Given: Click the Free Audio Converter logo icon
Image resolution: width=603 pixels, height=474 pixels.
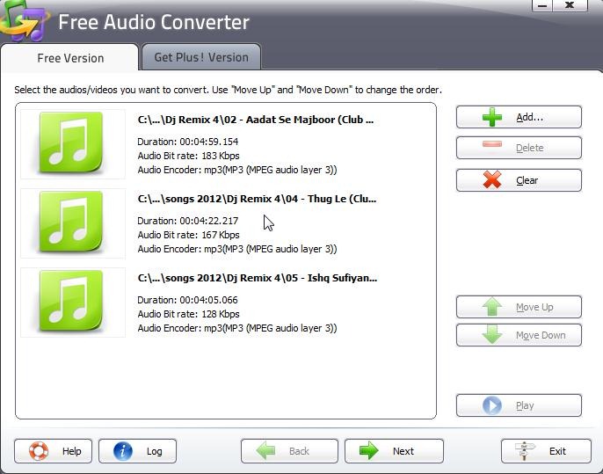Looking at the screenshot, I should [25, 21].
